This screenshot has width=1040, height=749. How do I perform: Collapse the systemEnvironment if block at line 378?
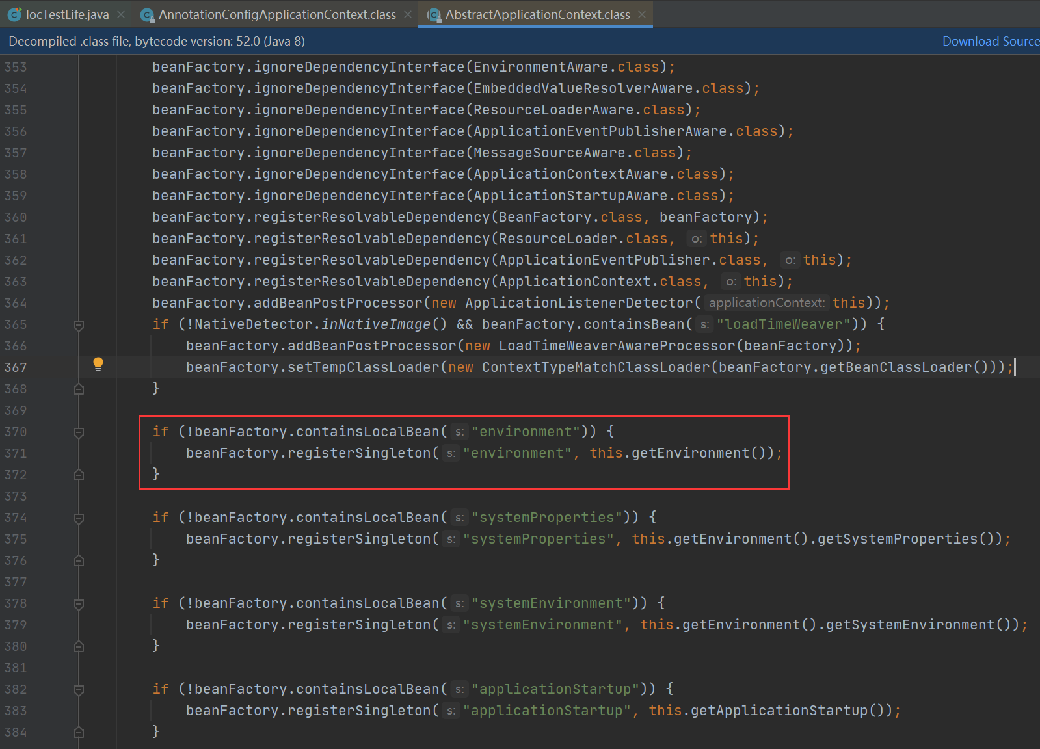pyautogui.click(x=79, y=603)
